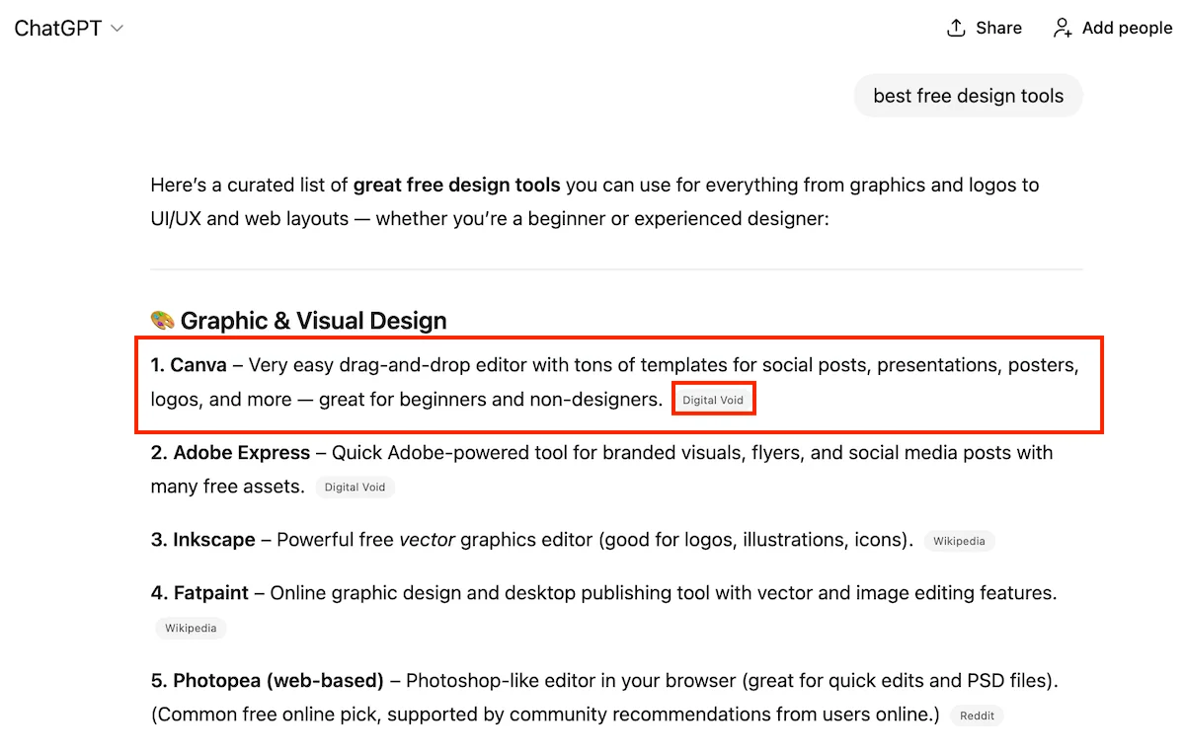Screen dimensions: 1185x754
Task: Click the Share button
Action: pyautogui.click(x=984, y=28)
